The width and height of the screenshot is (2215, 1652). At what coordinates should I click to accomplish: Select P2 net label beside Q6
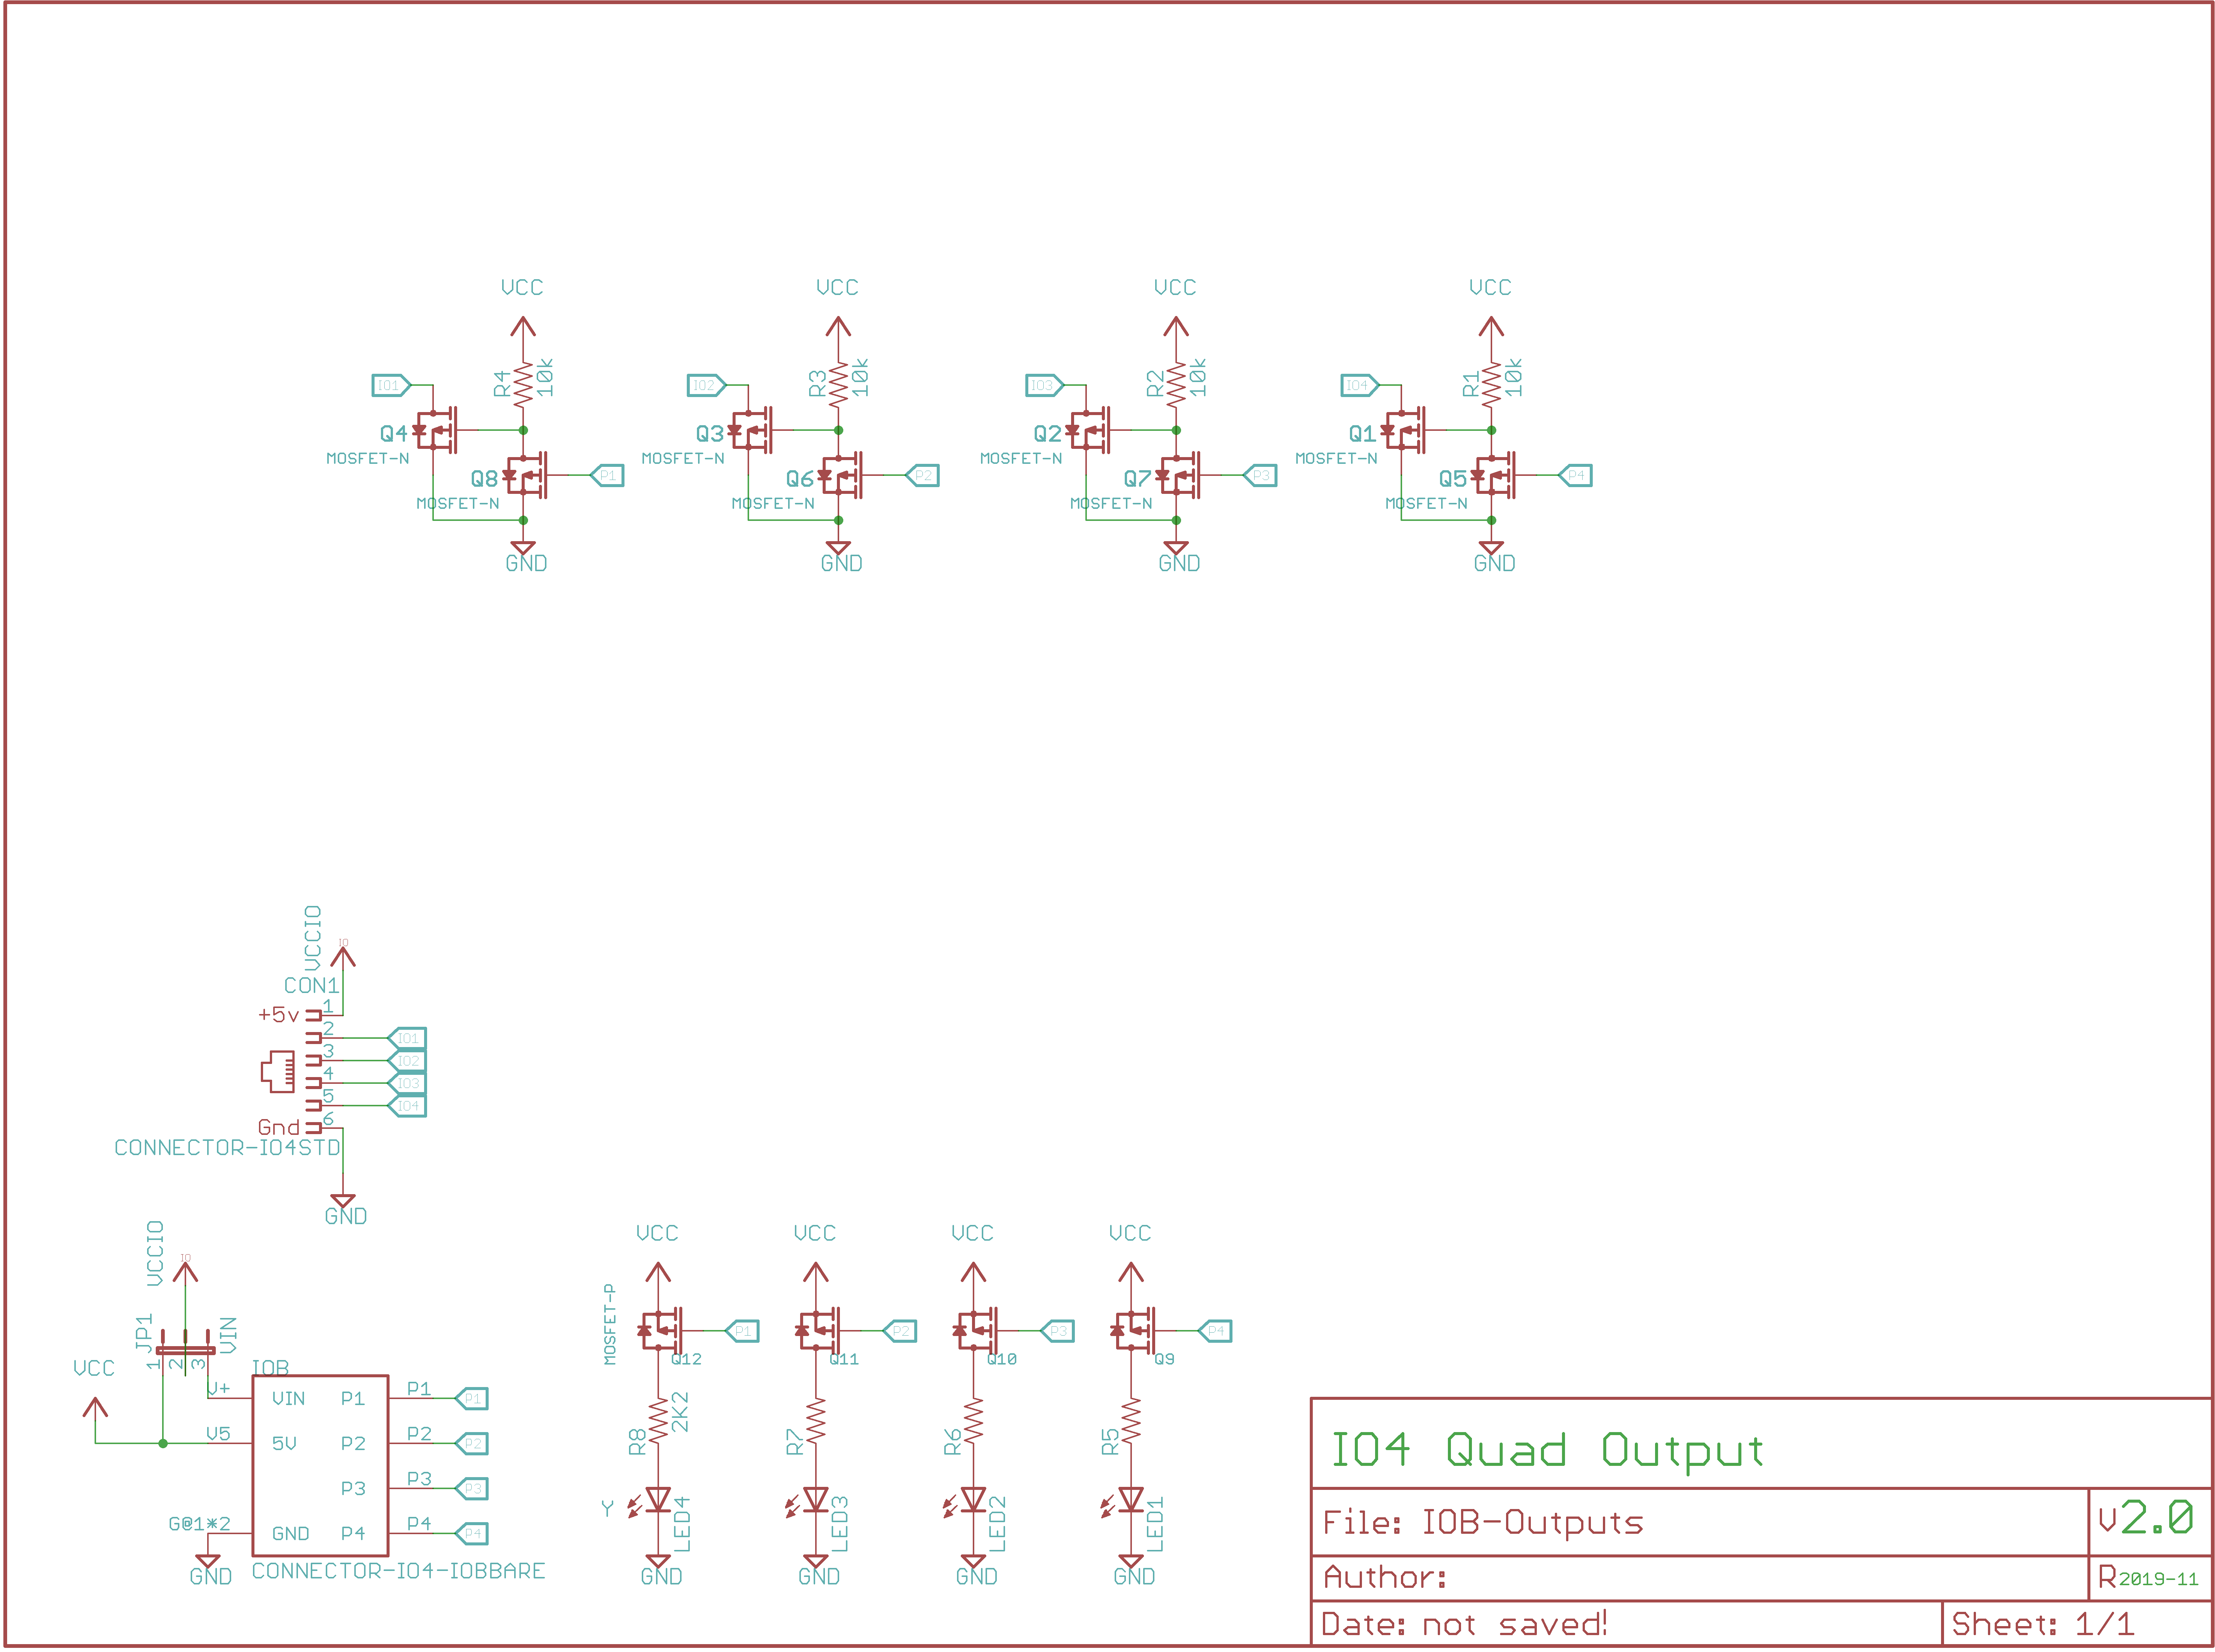[x=922, y=476]
